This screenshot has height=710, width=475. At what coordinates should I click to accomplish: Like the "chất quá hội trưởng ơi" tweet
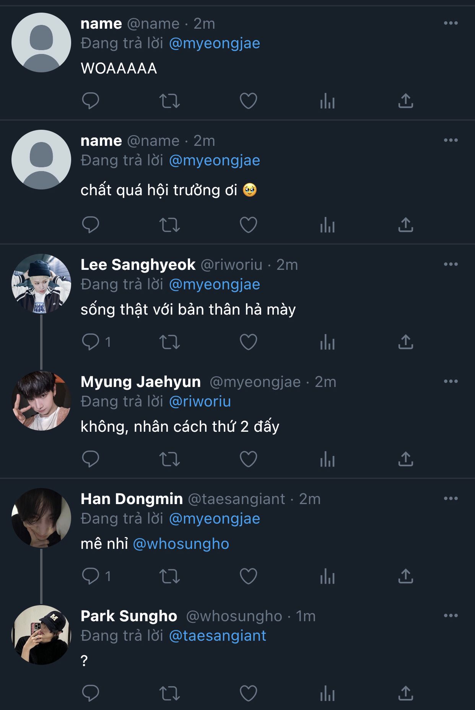[x=248, y=225]
